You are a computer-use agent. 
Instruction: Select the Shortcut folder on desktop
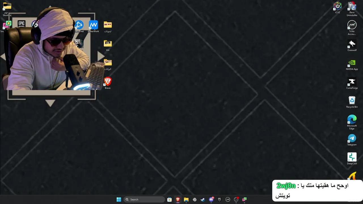(x=7, y=9)
